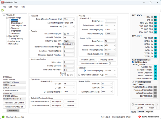The image size is (161, 119).
Task: Select the System Diagnostics radio button
Action: pyautogui.click(x=133, y=82)
